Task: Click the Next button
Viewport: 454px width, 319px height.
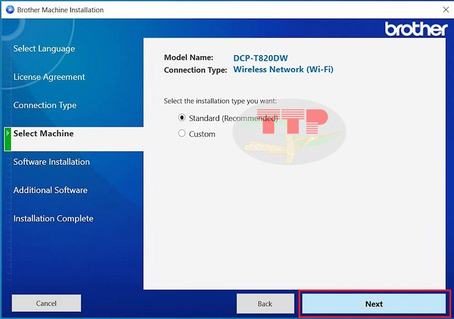Action: click(374, 304)
